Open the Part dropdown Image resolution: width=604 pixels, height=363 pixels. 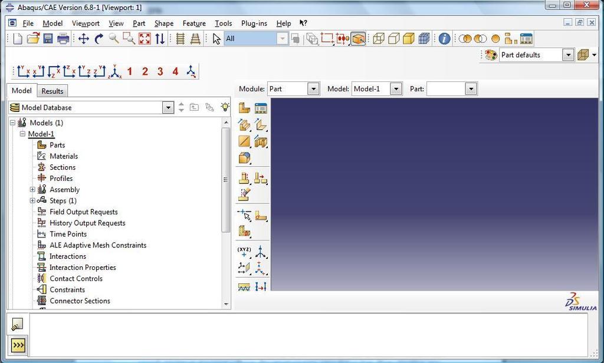[471, 89]
